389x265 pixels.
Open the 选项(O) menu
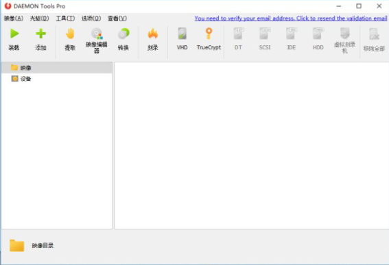[91, 18]
